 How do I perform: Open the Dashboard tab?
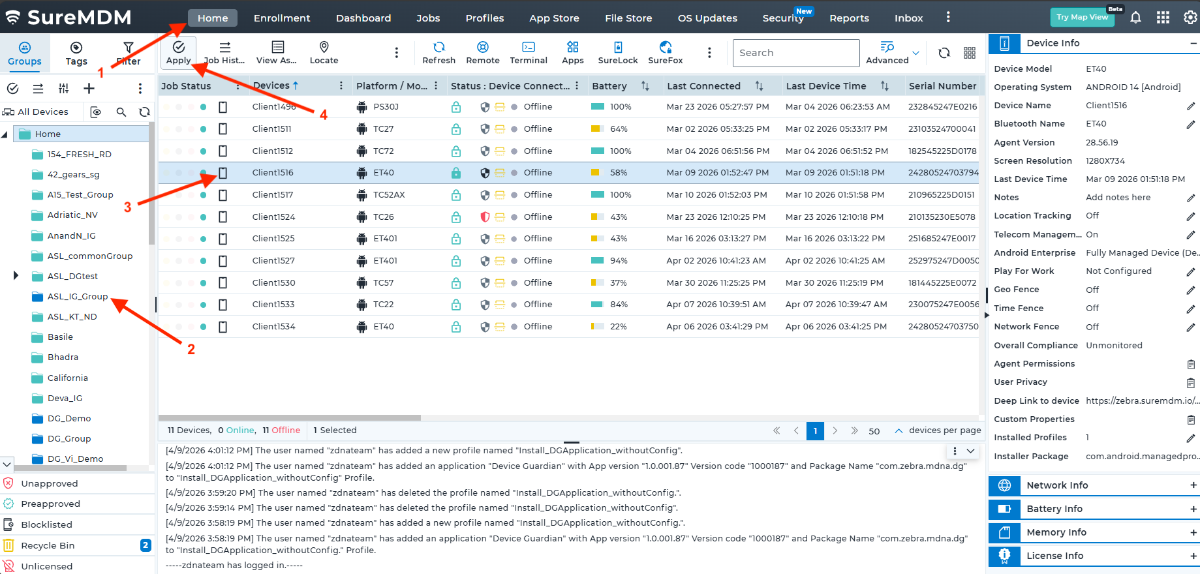coord(363,18)
